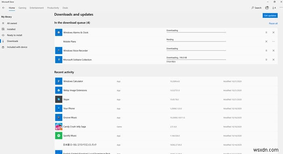Select Ready to install in sidebar
283x154 pixels.
pyautogui.click(x=15, y=35)
